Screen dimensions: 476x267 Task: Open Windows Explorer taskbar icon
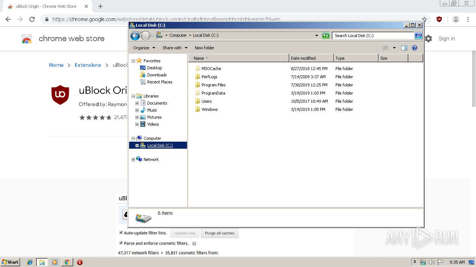pos(42,262)
